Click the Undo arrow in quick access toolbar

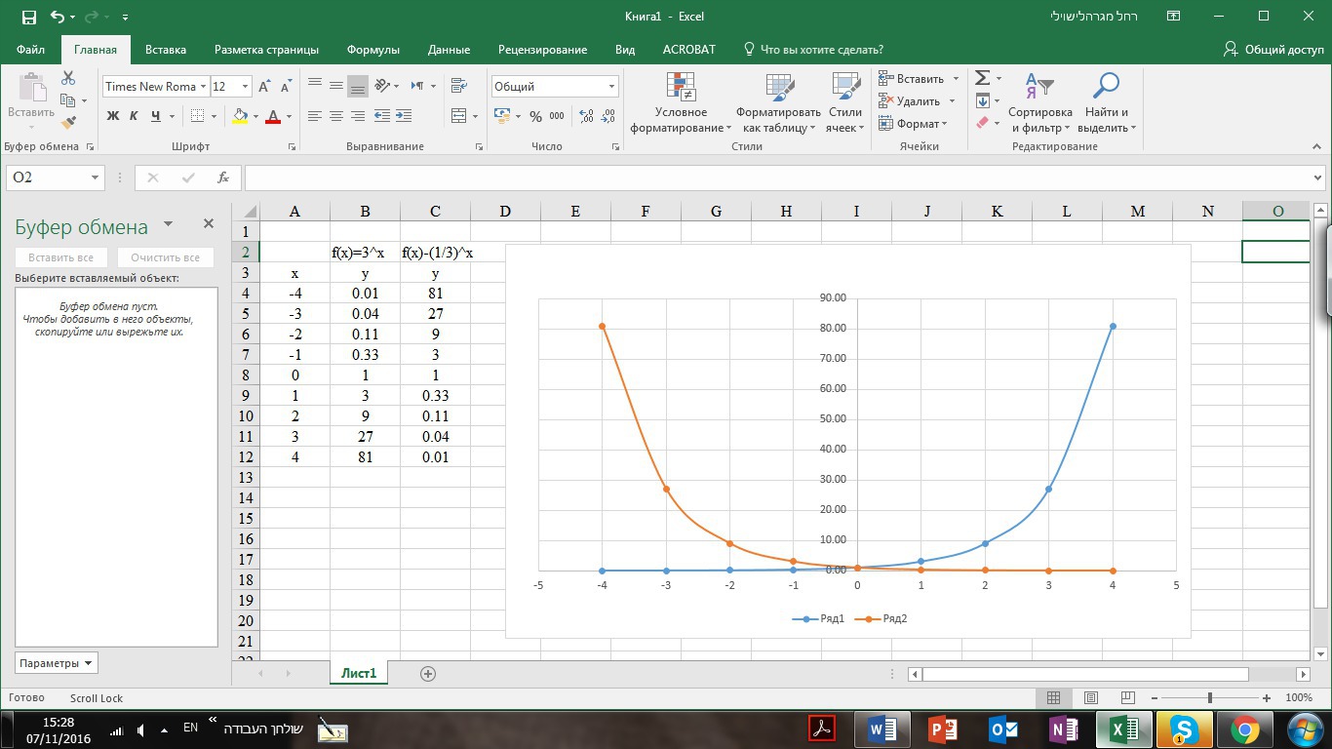pyautogui.click(x=58, y=17)
